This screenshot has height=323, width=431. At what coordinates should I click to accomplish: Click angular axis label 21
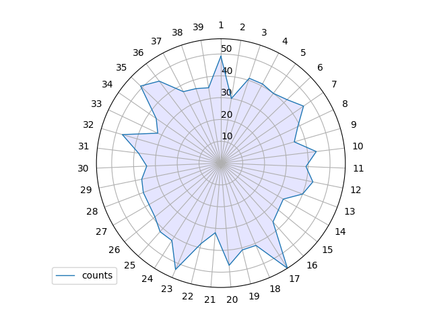click(209, 300)
